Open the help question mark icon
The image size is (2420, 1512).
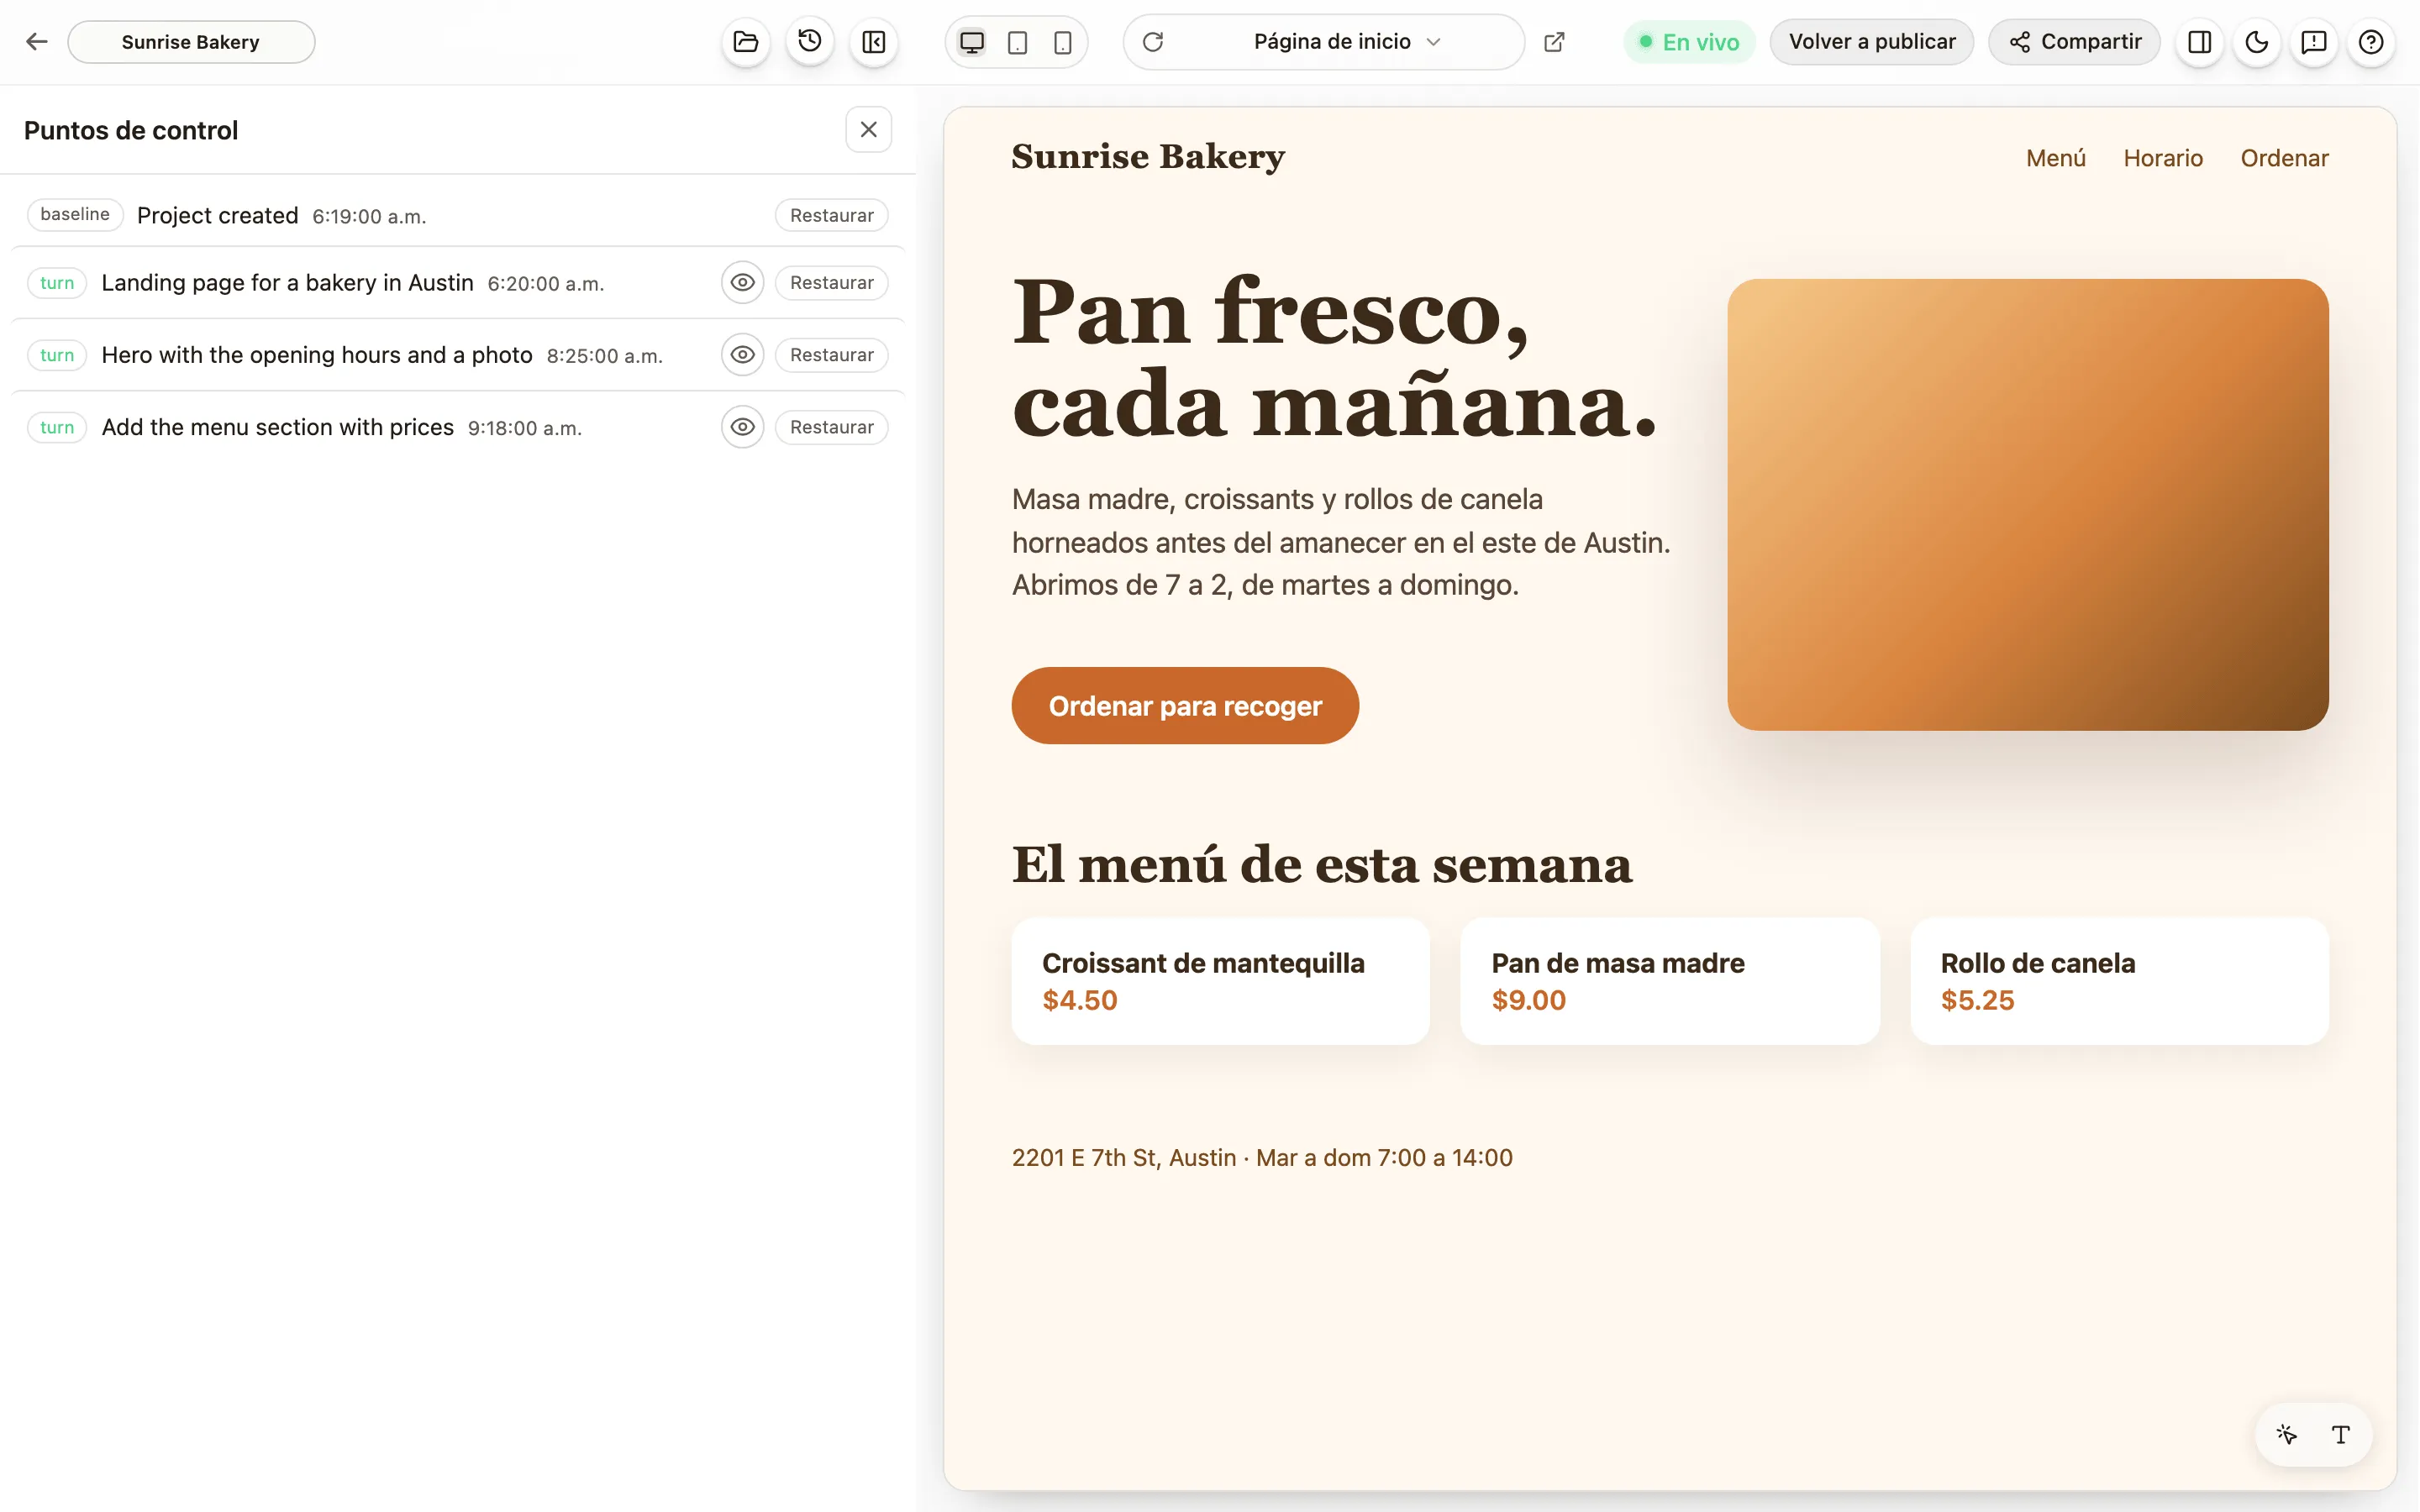pyautogui.click(x=2371, y=42)
